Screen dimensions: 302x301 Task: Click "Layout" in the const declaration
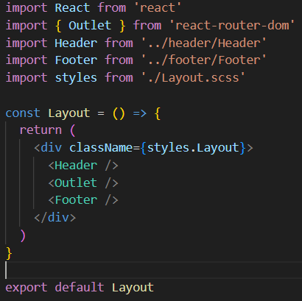[x=69, y=113]
